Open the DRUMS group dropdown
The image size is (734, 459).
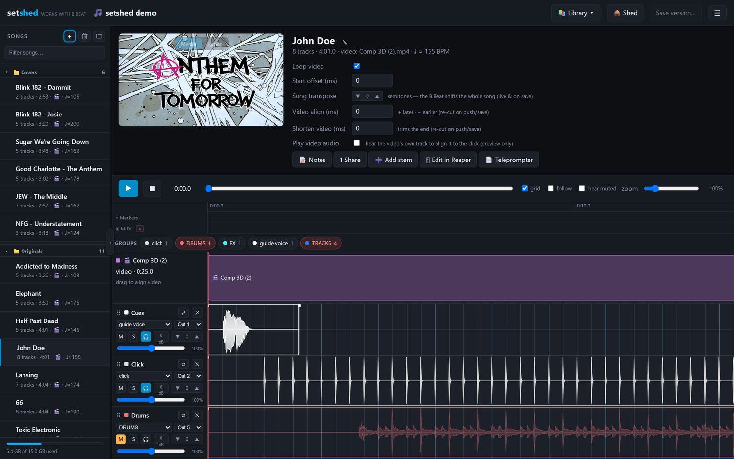(144, 427)
